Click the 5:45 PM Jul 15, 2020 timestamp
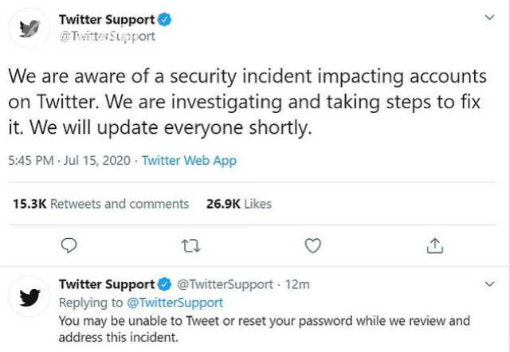 coord(69,161)
